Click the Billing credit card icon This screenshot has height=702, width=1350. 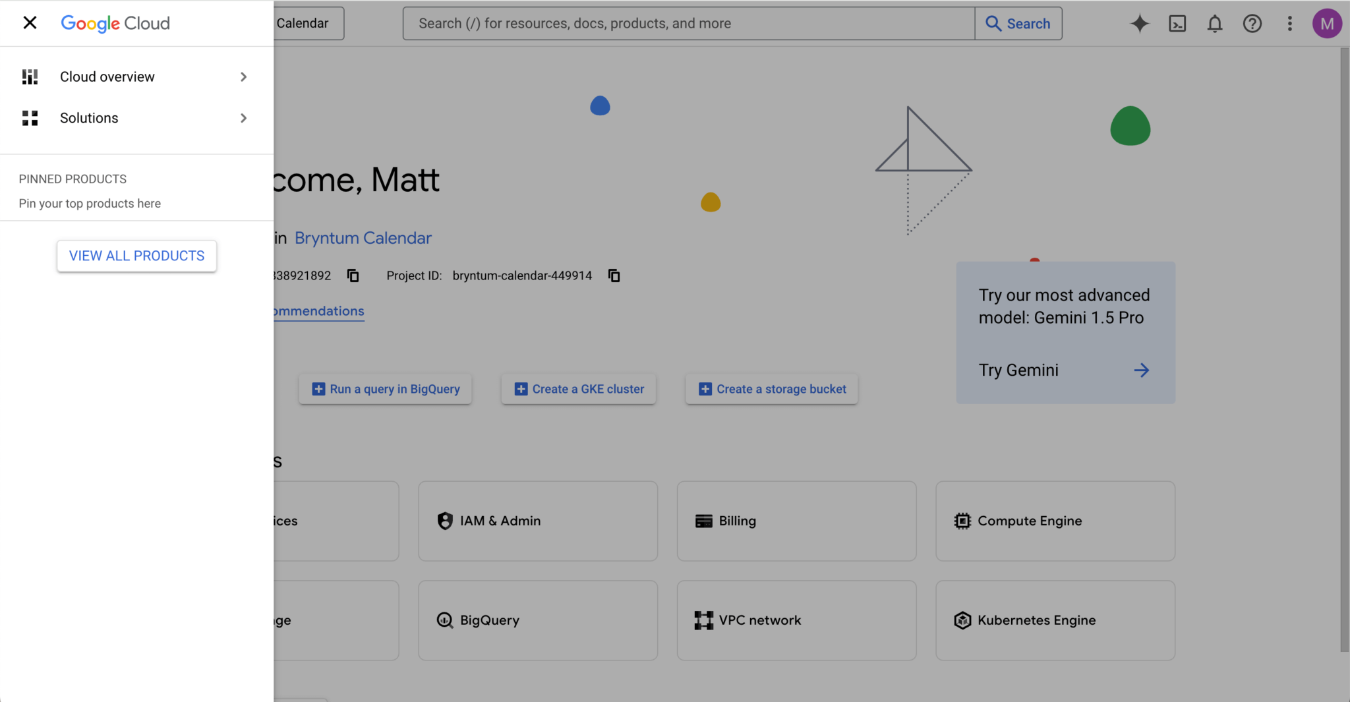[704, 521]
